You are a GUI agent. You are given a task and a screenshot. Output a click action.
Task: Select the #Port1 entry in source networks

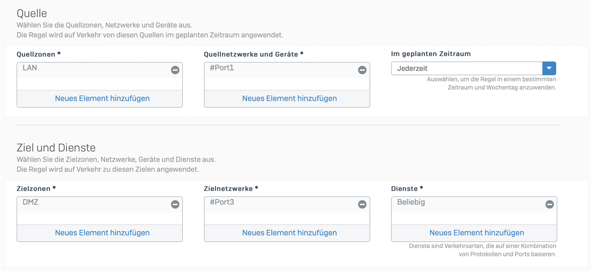coord(222,68)
